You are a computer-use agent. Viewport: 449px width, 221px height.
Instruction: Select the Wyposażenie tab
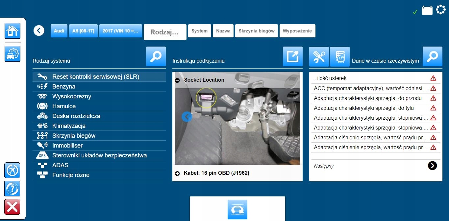pyautogui.click(x=297, y=31)
